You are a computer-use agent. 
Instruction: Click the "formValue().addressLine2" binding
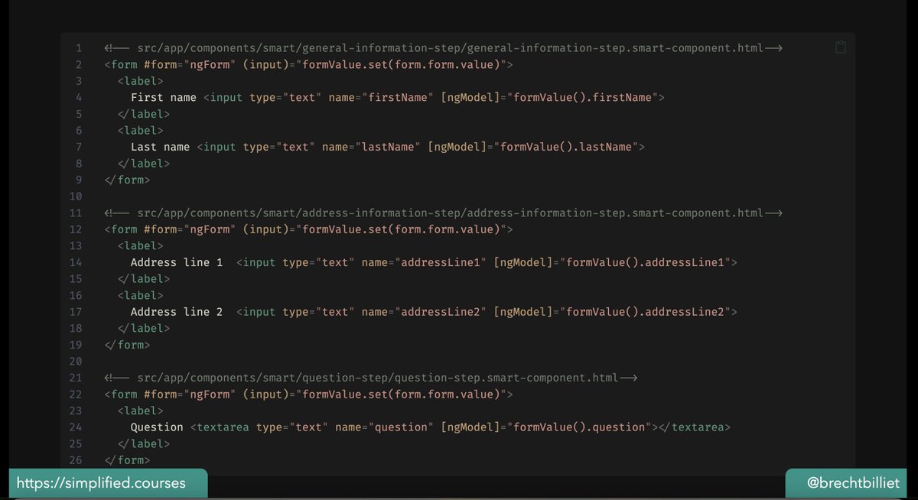tap(645, 312)
